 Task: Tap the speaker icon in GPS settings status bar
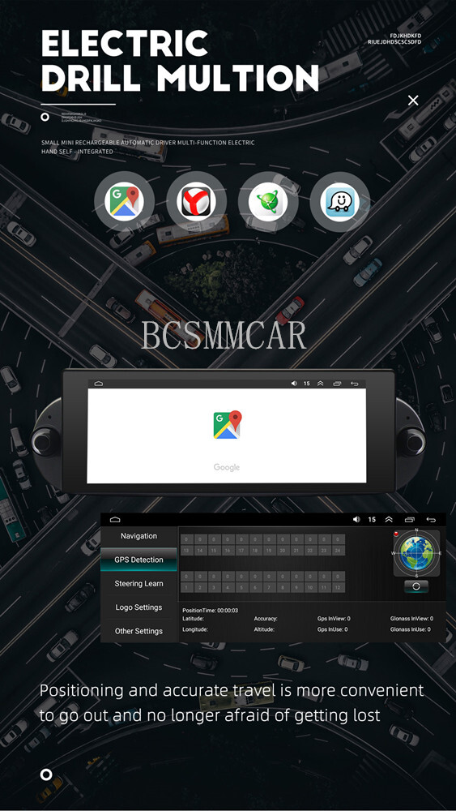pos(356,519)
